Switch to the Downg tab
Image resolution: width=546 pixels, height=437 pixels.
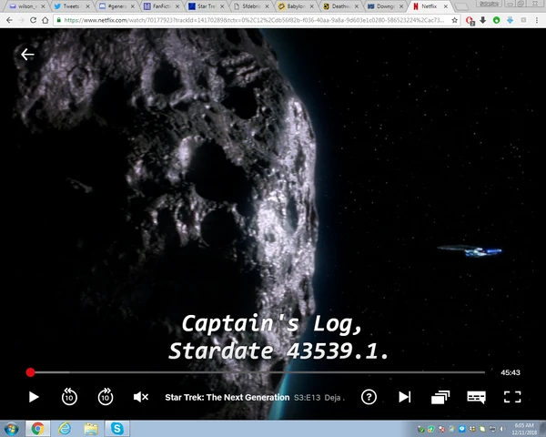pos(385,6)
